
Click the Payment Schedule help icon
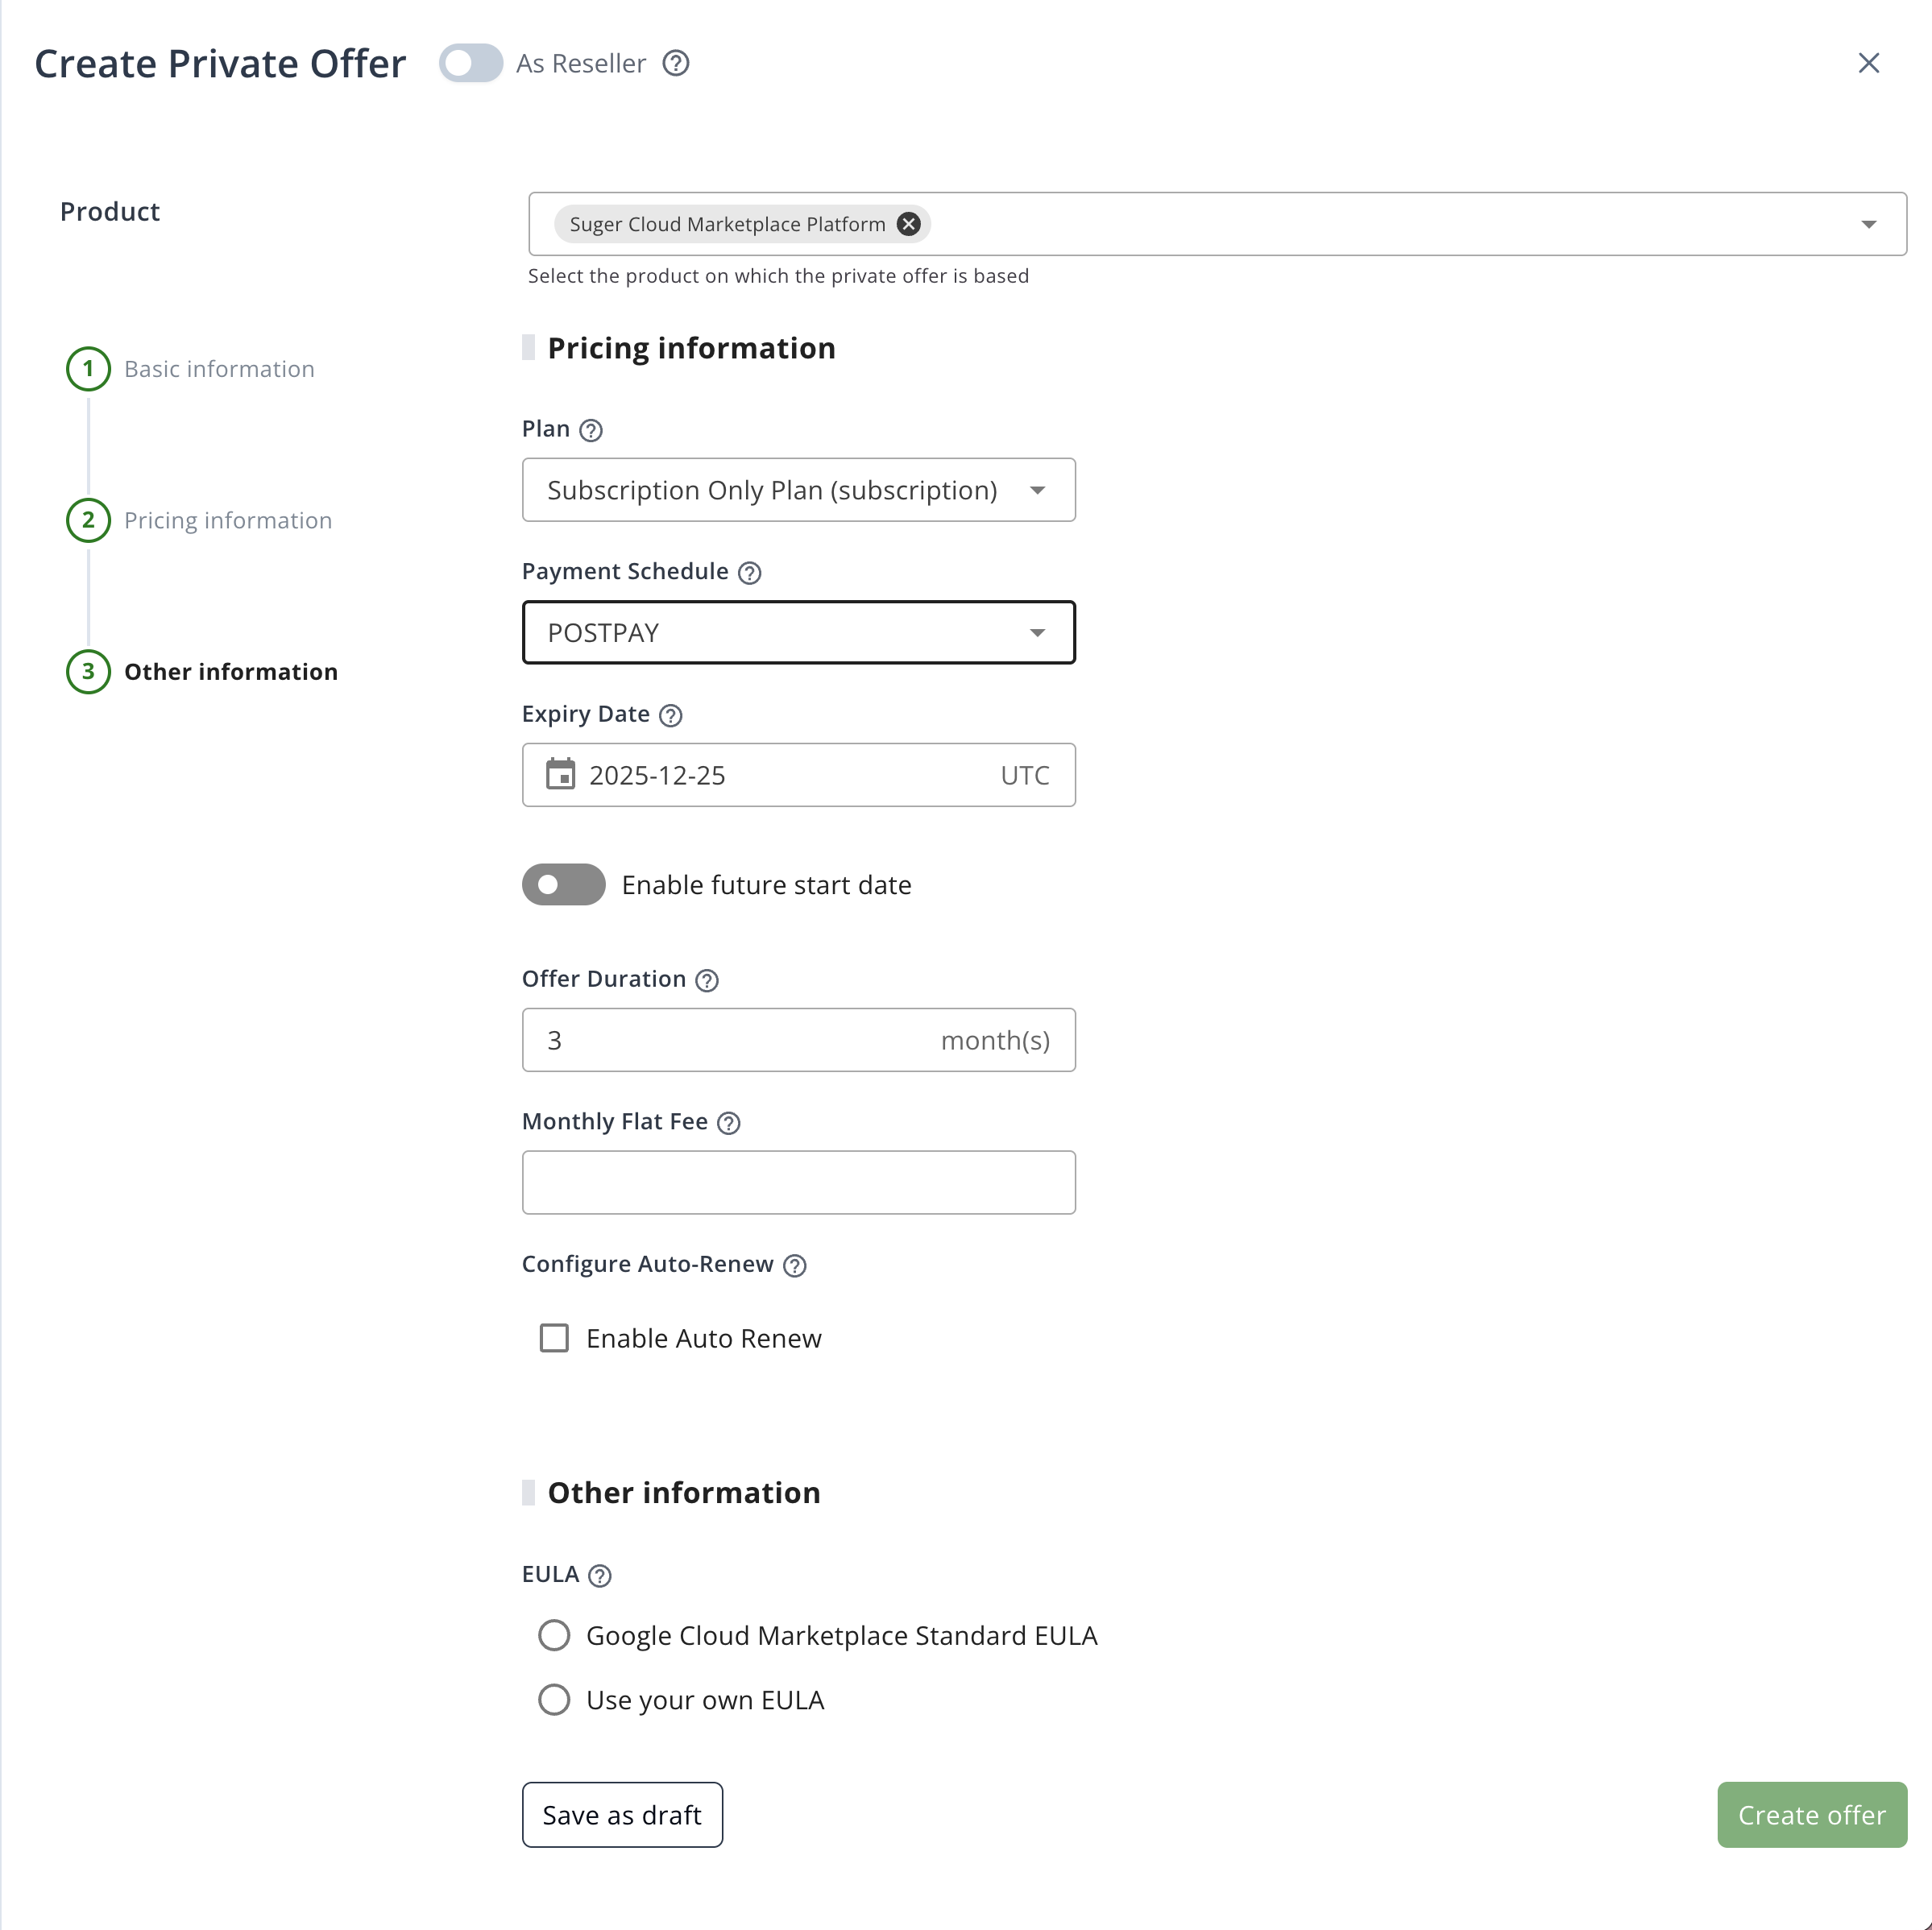[x=750, y=572]
